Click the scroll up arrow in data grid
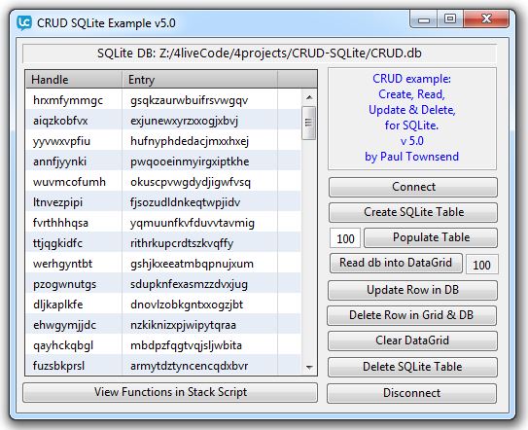Viewport: 528px width, 430px height. click(309, 97)
